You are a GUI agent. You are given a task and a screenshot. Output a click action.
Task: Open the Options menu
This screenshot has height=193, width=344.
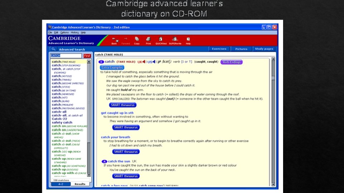pyautogui.click(x=64, y=33)
